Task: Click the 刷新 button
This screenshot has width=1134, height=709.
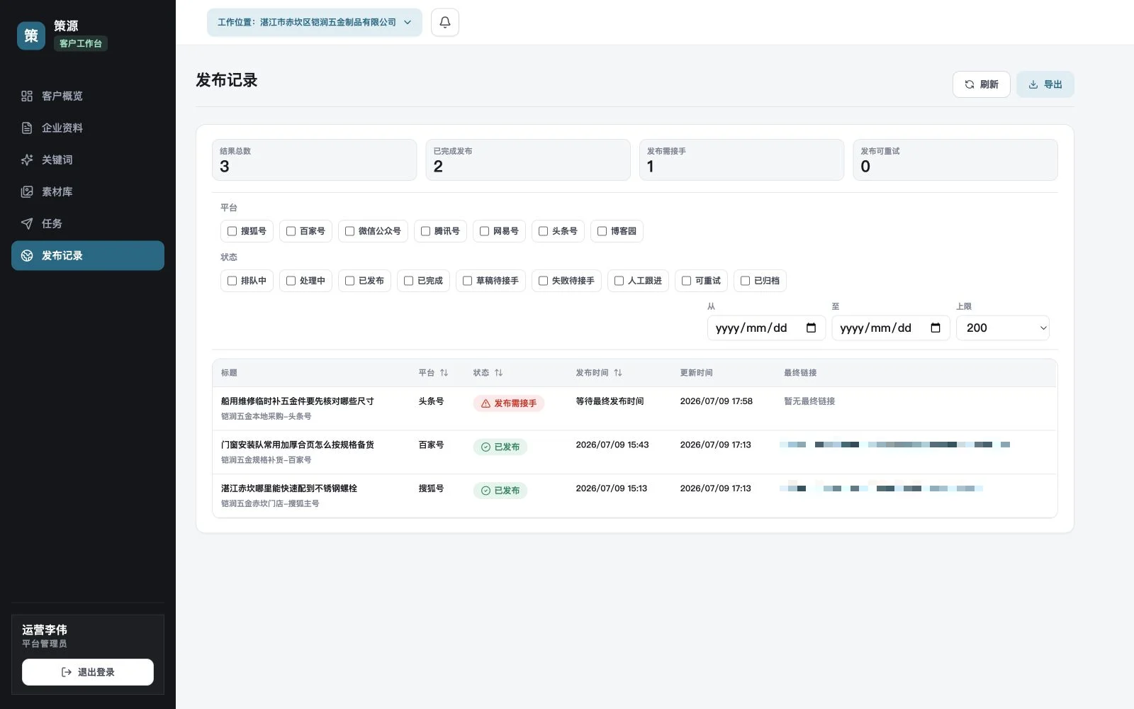Action: click(981, 84)
